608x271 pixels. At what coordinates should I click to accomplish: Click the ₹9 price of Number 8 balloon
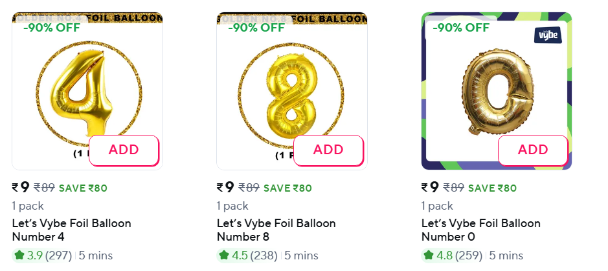pyautogui.click(x=225, y=187)
